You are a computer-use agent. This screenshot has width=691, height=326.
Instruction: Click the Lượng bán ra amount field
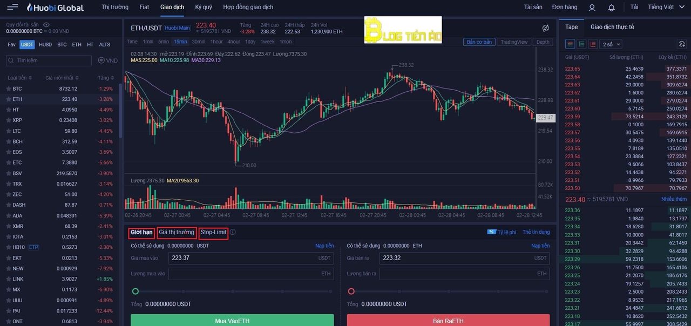(x=464, y=274)
